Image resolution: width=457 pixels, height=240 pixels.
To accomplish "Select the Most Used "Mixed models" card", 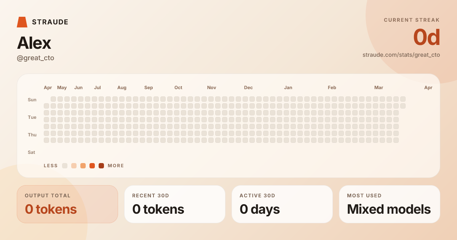I will [389, 204].
